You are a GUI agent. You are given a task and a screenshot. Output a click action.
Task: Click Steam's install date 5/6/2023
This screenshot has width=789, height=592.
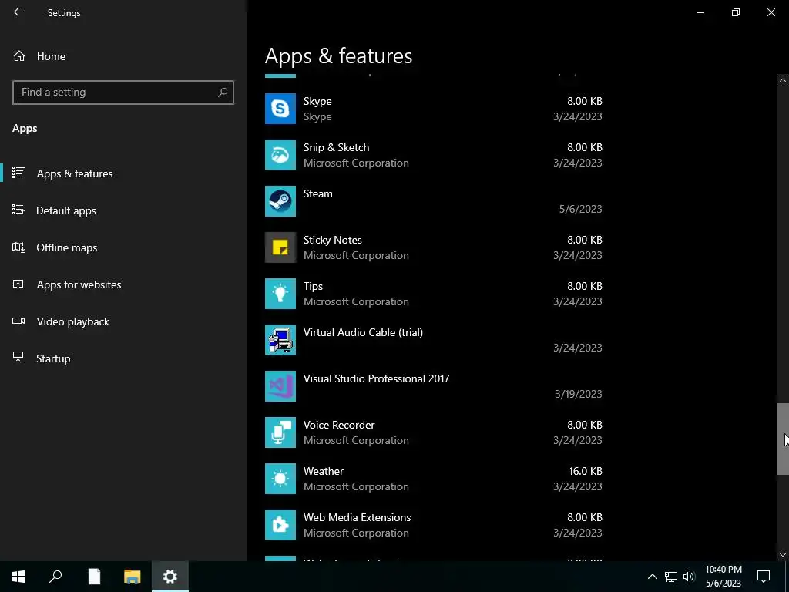(581, 209)
